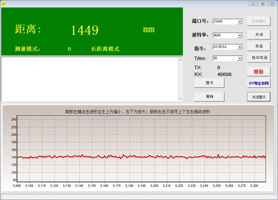Expand the T/ms interval dropdown
This screenshot has width=278, height=200.
[240, 58]
